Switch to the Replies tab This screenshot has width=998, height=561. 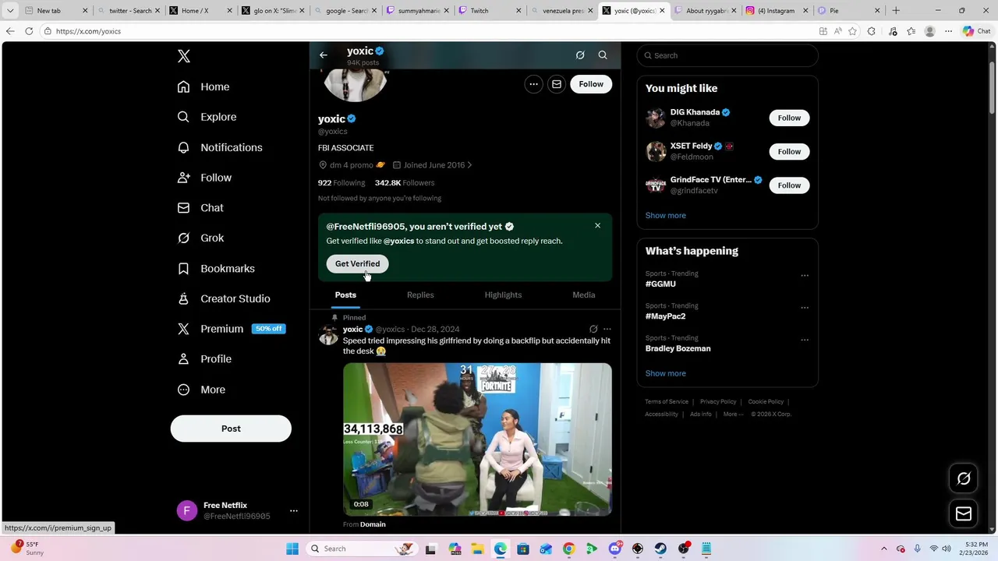(420, 295)
